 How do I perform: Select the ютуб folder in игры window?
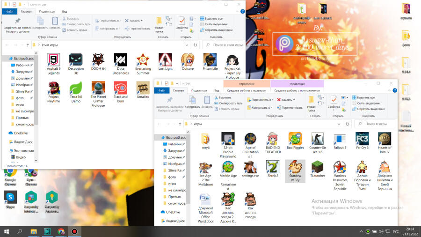[206, 141]
